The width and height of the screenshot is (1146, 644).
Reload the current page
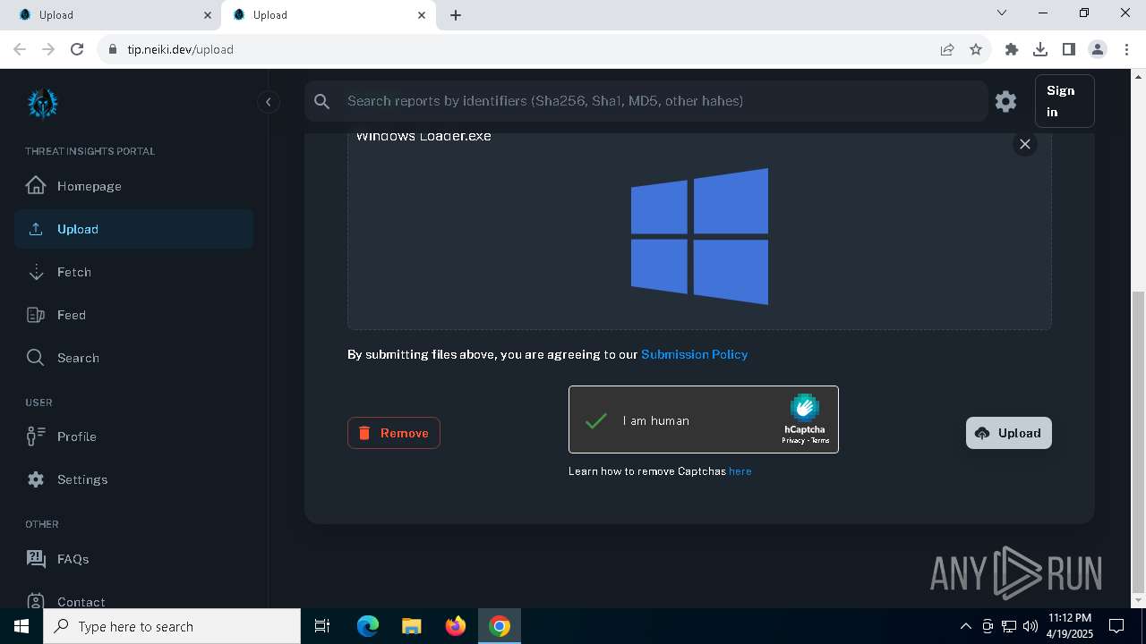point(77,49)
